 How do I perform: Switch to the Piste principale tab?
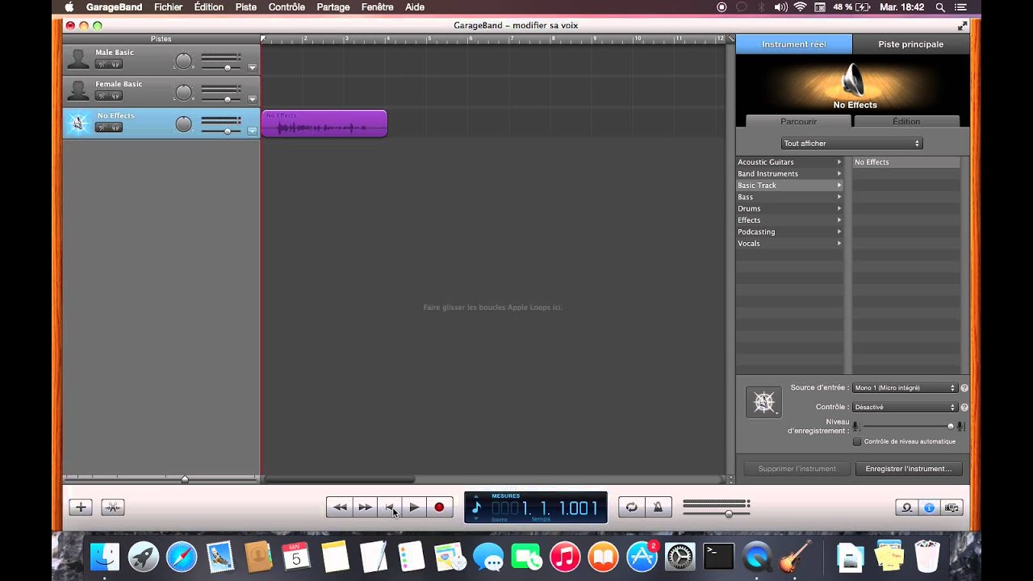911,44
